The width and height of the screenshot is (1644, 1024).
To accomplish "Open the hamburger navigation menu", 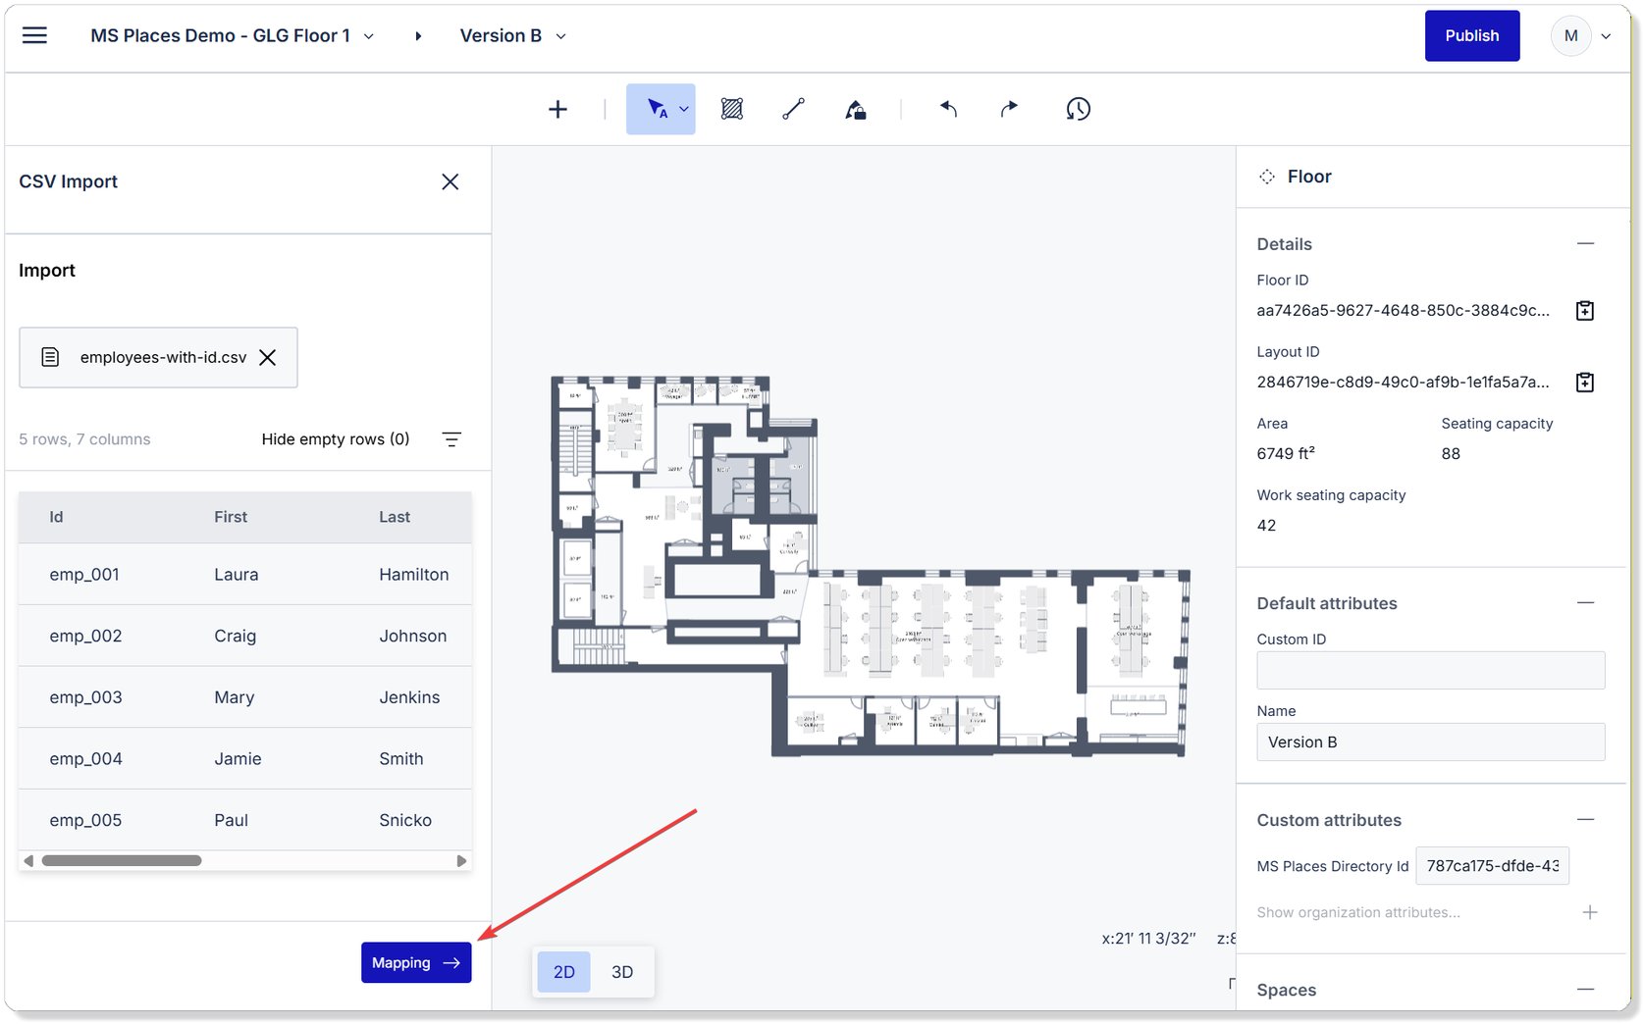I will [34, 34].
